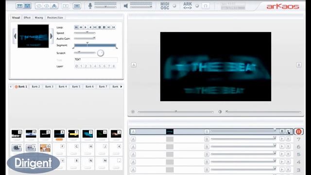Select the Bank 2 tab
Image resolution: width=311 pixels, height=175 pixels.
click(x=36, y=87)
